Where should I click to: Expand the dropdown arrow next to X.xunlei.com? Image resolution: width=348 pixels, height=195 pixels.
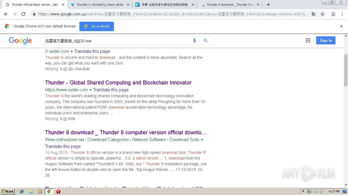point(72,51)
